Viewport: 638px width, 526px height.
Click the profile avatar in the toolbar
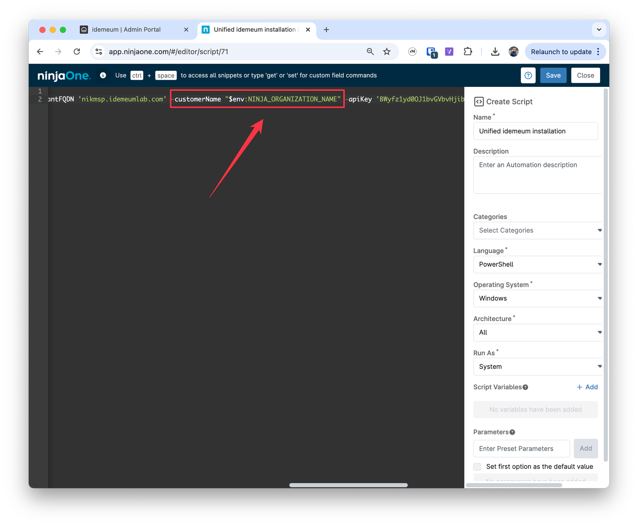pyautogui.click(x=514, y=51)
